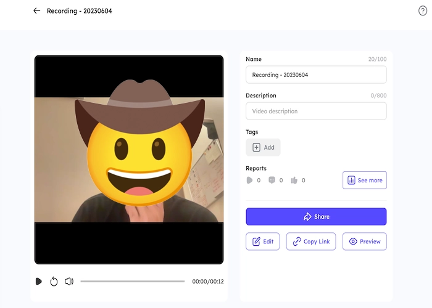
Task: Preview the recording
Action: 364,241
